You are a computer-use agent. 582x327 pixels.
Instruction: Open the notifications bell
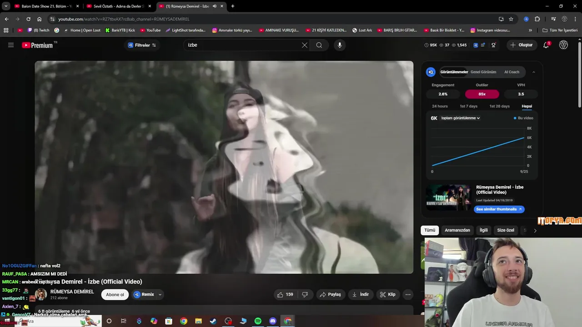coord(546,45)
